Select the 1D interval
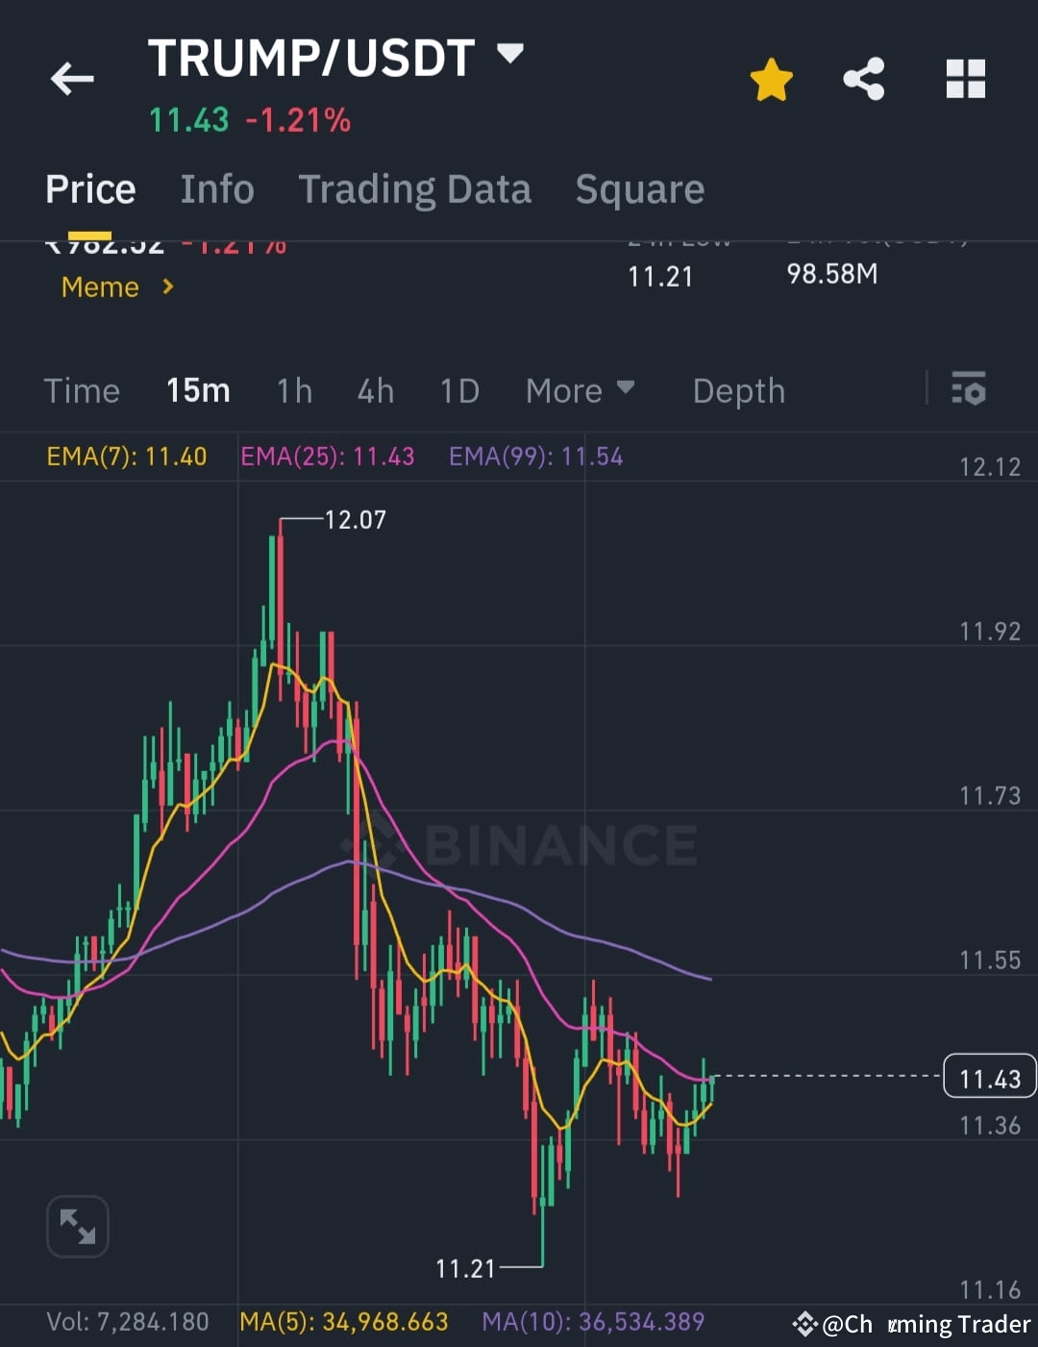Screen dimensions: 1038x1347 pyautogui.click(x=459, y=390)
